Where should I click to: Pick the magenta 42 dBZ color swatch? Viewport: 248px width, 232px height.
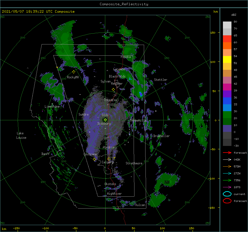click(x=227, y=87)
